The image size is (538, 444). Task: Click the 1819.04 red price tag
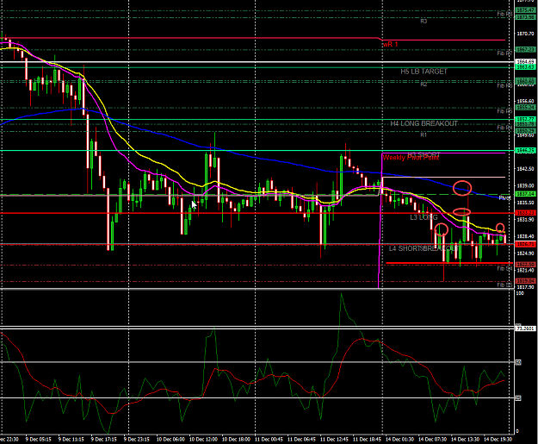pos(525,281)
